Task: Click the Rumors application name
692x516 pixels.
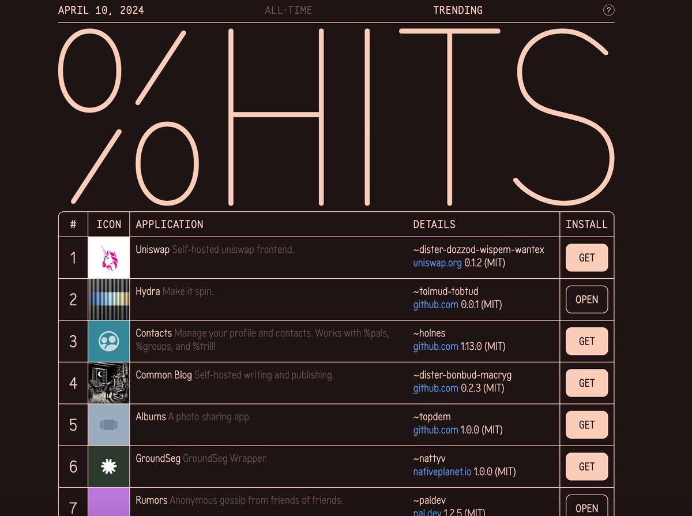Action: coord(152,500)
